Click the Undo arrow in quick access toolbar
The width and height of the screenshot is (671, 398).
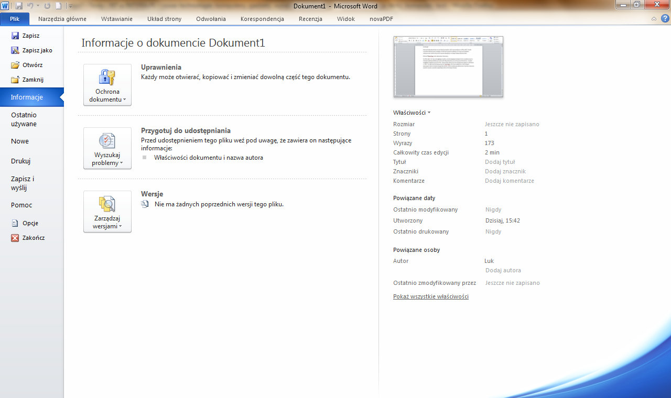pyautogui.click(x=30, y=6)
